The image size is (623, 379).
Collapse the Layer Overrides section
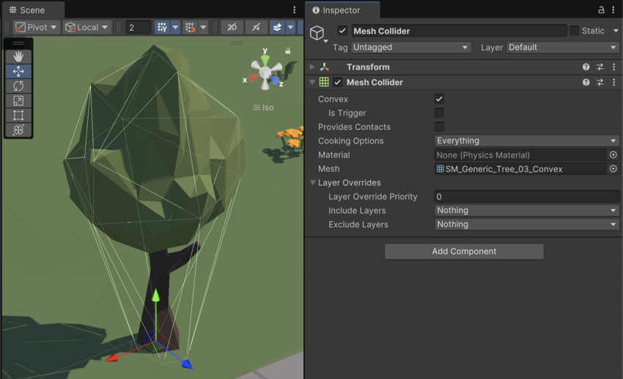coord(313,183)
